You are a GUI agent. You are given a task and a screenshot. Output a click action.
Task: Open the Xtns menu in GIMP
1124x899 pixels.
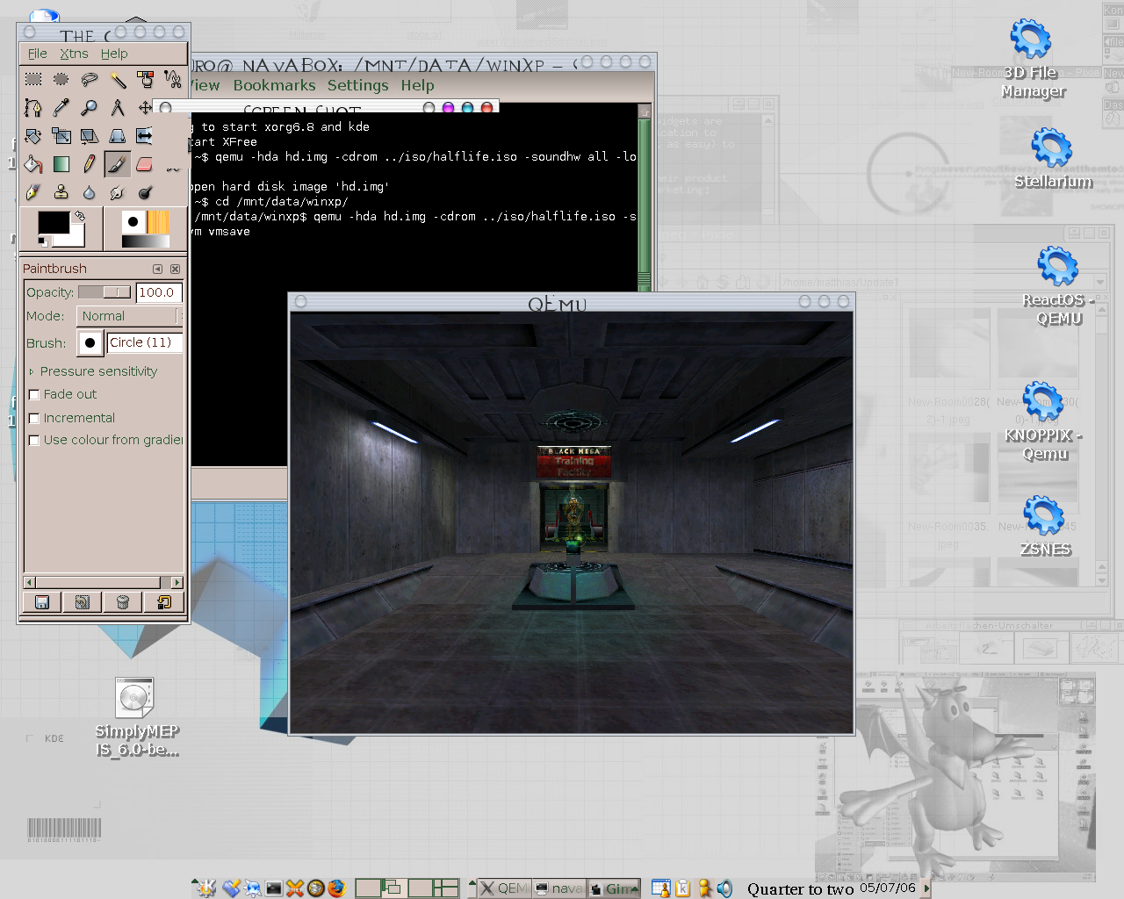(x=74, y=54)
